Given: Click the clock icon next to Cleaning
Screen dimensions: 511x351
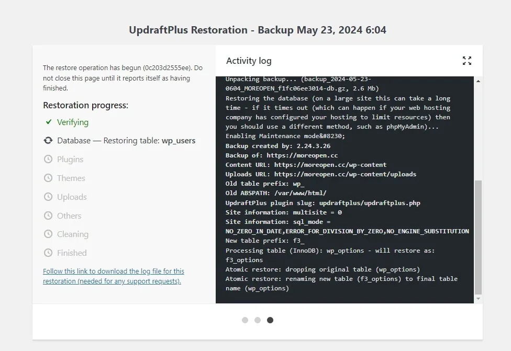Looking at the screenshot, I should tap(48, 234).
